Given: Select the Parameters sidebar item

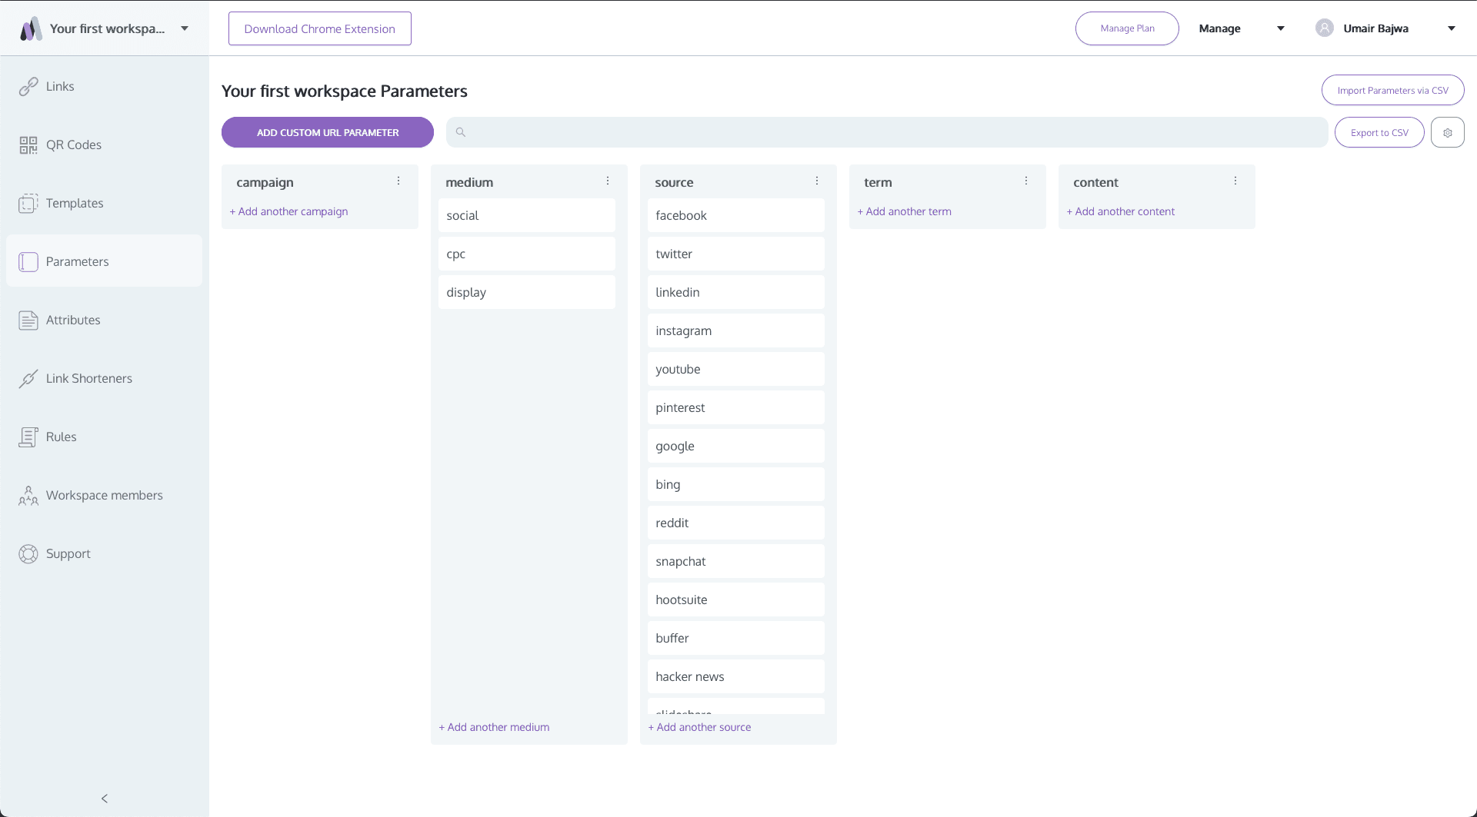Looking at the screenshot, I should [x=104, y=261].
